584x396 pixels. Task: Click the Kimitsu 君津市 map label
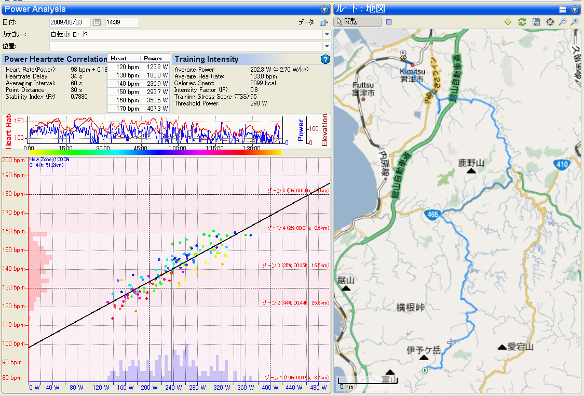point(412,75)
